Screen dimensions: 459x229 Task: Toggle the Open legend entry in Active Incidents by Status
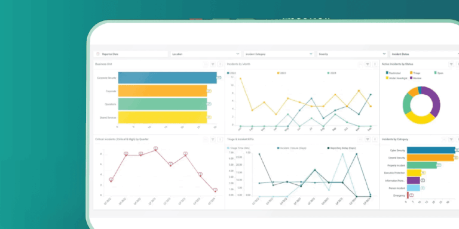[439, 73]
